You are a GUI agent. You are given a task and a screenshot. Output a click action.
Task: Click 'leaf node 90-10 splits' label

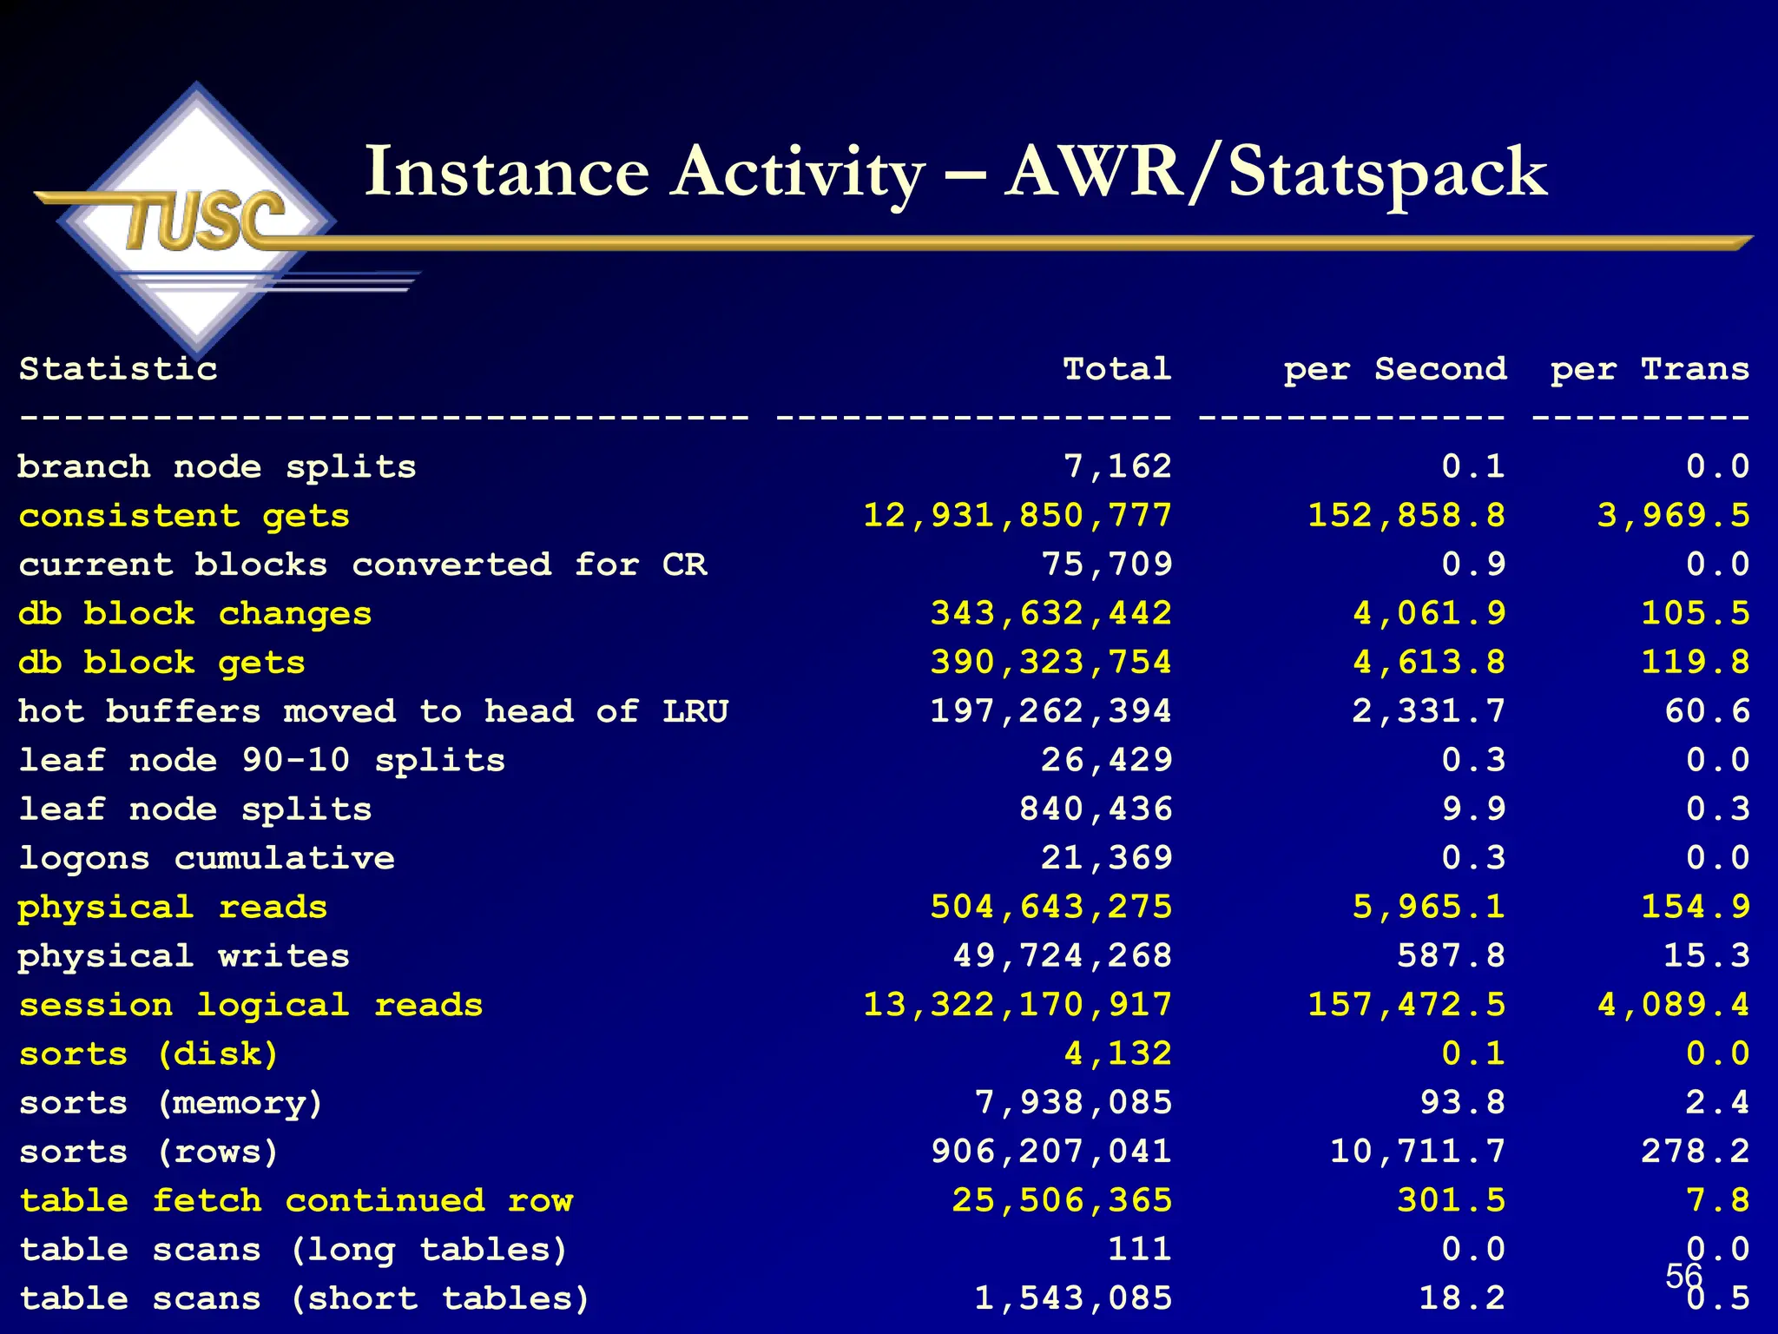point(262,761)
